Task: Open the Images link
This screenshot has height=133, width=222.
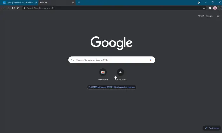Action: [209, 16]
